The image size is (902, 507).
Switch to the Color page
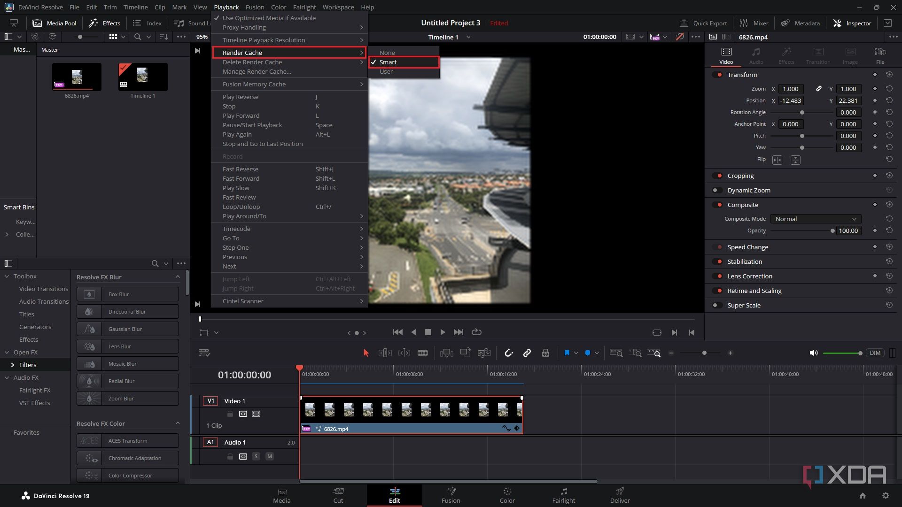click(507, 495)
